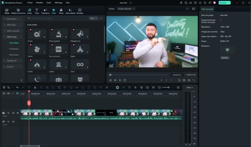Open Qualité optimale dropdown
This screenshot has height=147, width=251.
(x=126, y=9)
